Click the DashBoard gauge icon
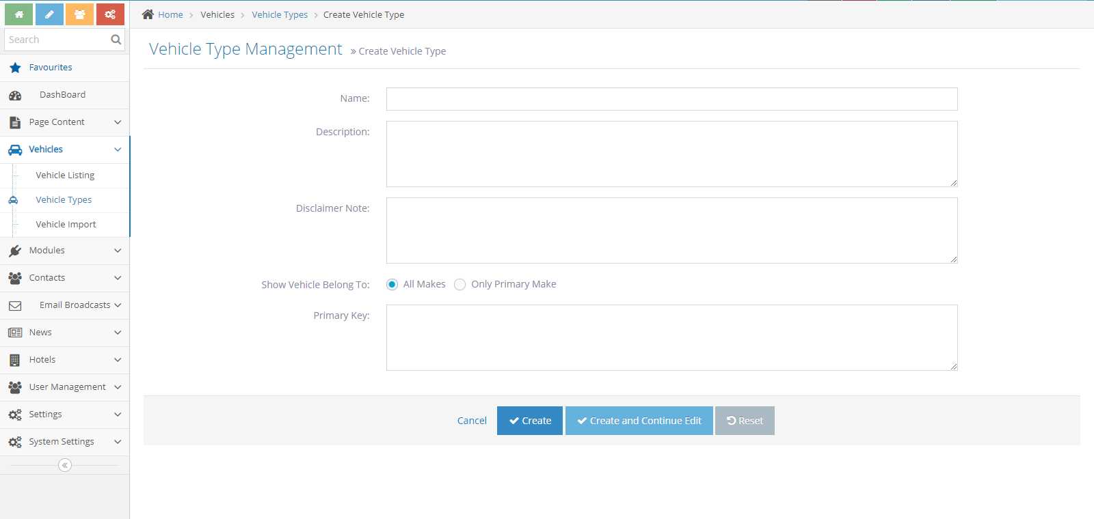This screenshot has height=519, width=1094. 15,95
